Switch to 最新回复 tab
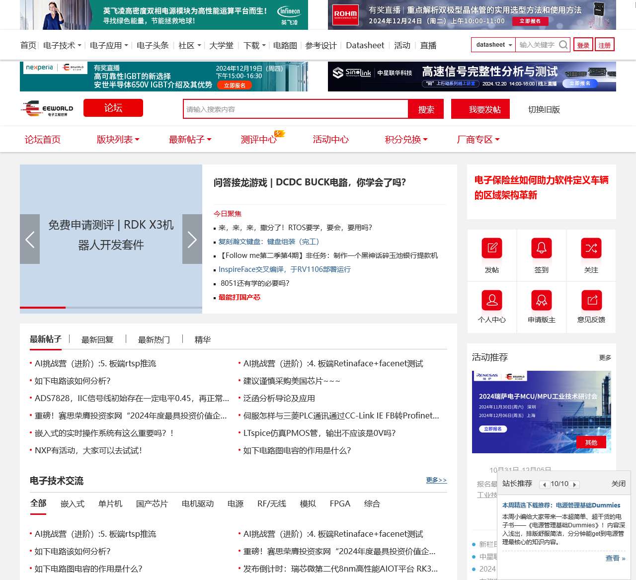 [x=97, y=339]
